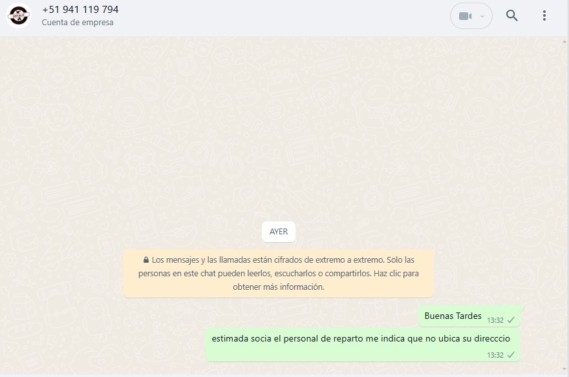This screenshot has height=377, width=569.
Task: Open the three-dot chat menu
Action: pos(544,16)
